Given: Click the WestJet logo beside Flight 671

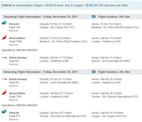Looking at the screenshot, I should click(x=4, y=111).
